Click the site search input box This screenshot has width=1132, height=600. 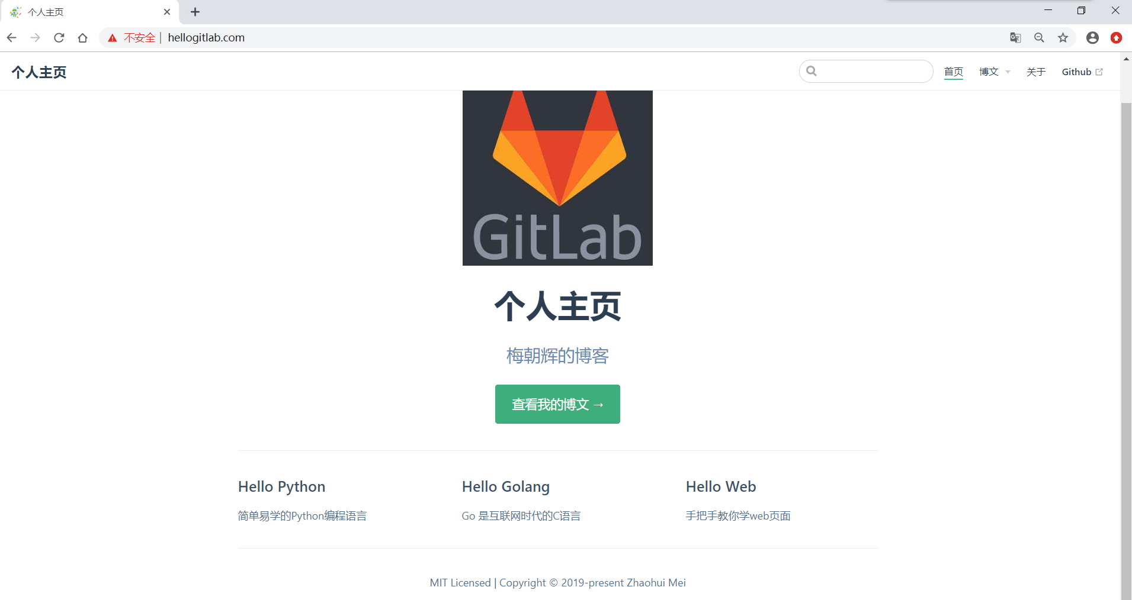coord(866,72)
